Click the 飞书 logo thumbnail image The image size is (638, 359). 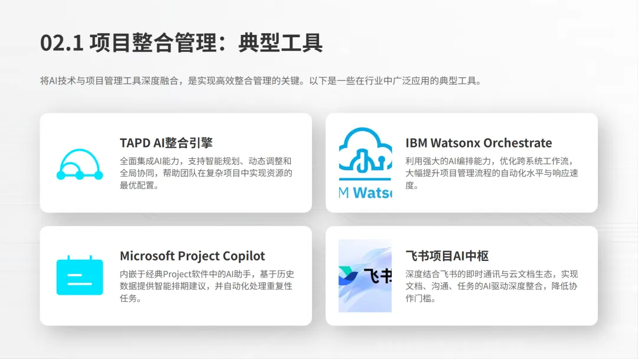tap(365, 276)
